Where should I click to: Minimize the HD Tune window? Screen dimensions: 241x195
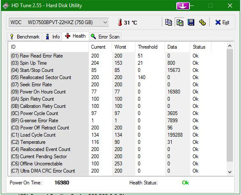(x=192, y=6)
